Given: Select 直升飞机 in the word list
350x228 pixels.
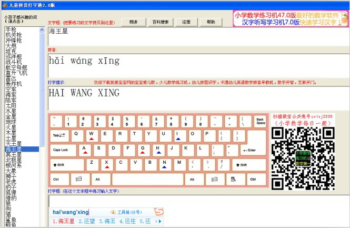Looking at the screenshot, I should coord(16,73).
